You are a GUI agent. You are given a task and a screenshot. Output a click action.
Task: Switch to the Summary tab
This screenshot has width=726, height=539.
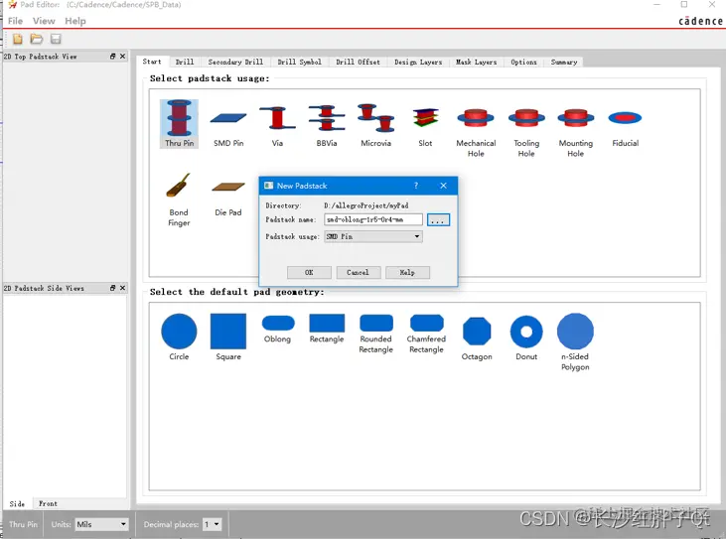[x=564, y=62]
